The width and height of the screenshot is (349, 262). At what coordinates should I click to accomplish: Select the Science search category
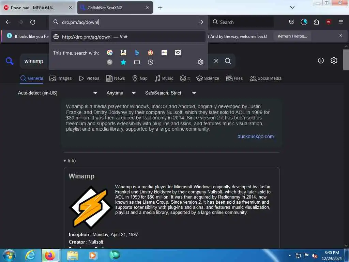[x=208, y=78]
